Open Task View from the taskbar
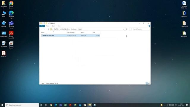 point(46,105)
